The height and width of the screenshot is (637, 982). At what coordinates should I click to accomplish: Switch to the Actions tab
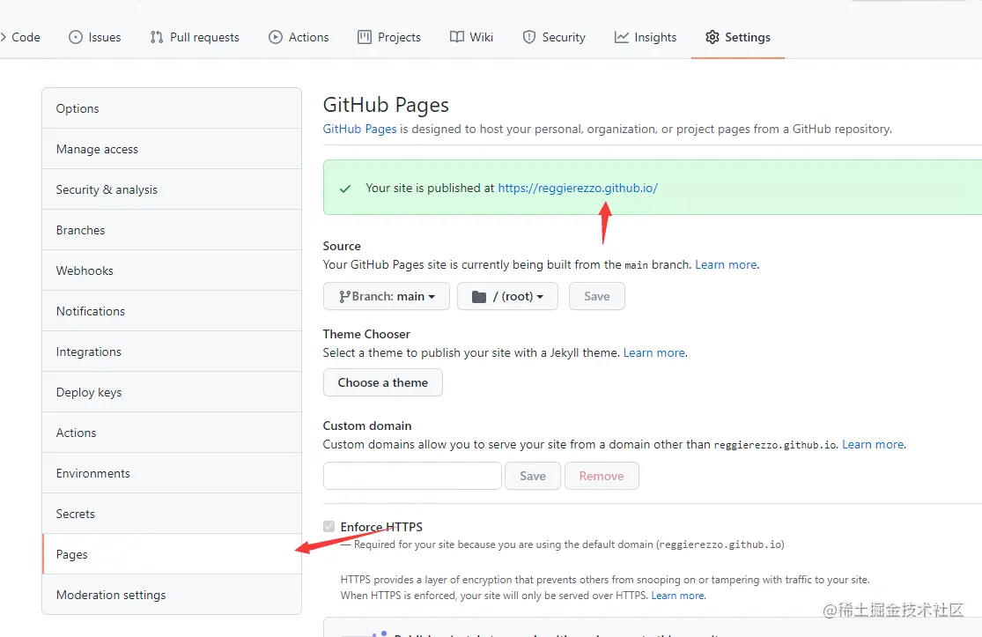299,37
